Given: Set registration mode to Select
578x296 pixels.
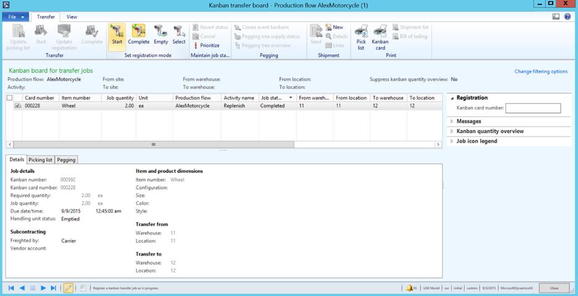Looking at the screenshot, I should coord(179,35).
